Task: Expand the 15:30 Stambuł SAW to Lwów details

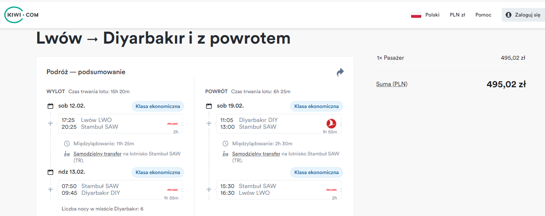Action: coord(279,190)
